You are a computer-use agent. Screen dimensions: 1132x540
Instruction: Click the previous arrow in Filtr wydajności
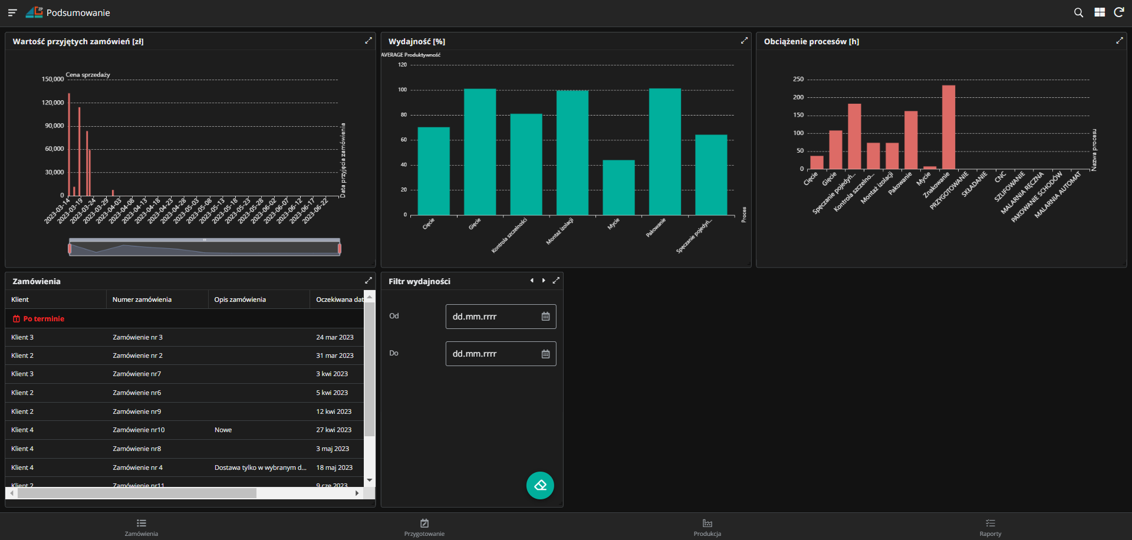click(532, 281)
